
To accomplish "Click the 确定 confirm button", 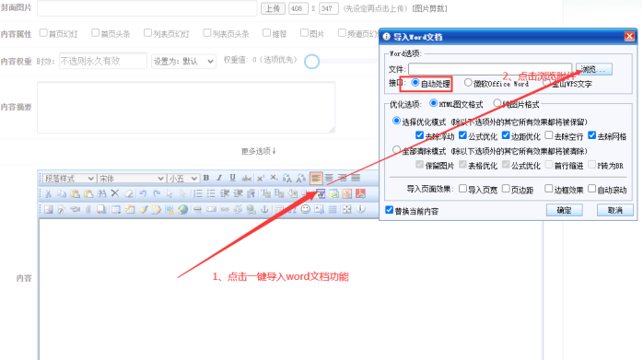I will pos(565,210).
